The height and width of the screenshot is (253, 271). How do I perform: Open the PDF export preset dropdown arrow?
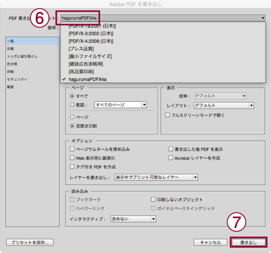263,18
